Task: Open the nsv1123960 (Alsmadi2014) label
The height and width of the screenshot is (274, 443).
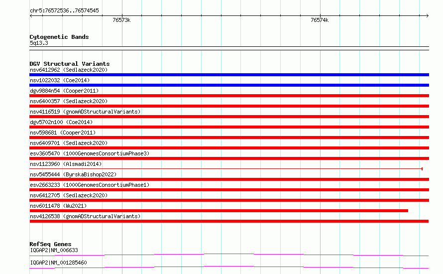Action: 66,164
